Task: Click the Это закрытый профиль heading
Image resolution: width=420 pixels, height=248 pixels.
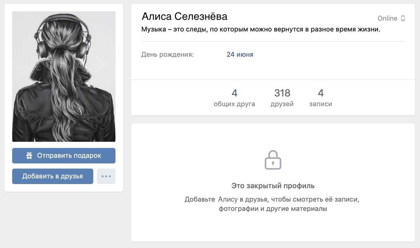Action: click(x=273, y=185)
